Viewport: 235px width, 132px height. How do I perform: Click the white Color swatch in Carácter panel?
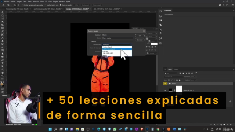click(x=154, y=44)
